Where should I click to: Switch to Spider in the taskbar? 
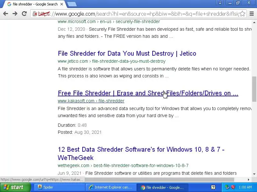coord(59,187)
